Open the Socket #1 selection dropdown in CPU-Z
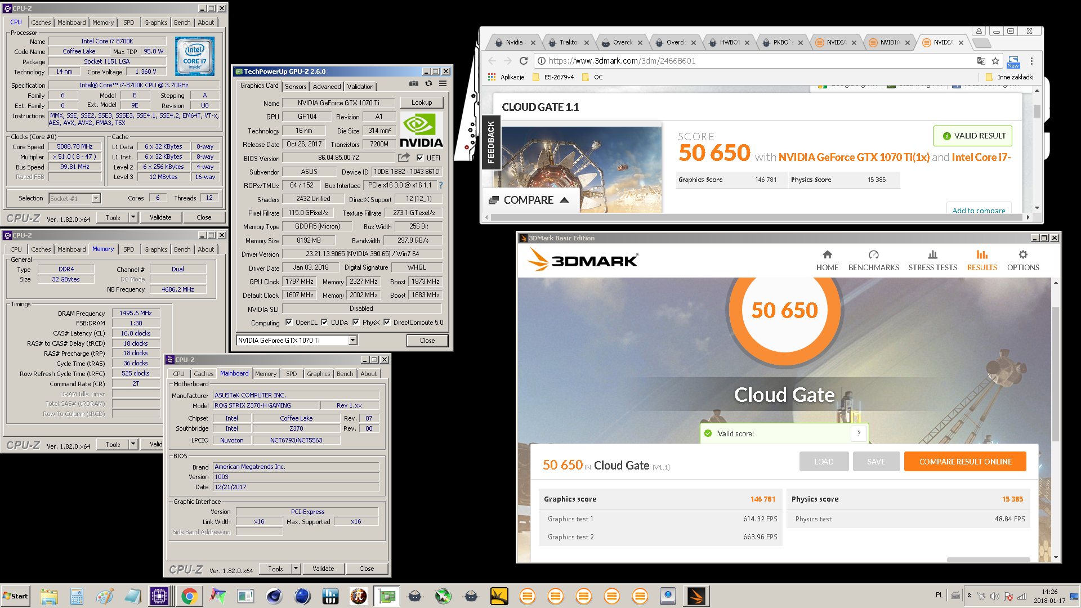Viewport: 1081px width, 608px height. click(96, 198)
